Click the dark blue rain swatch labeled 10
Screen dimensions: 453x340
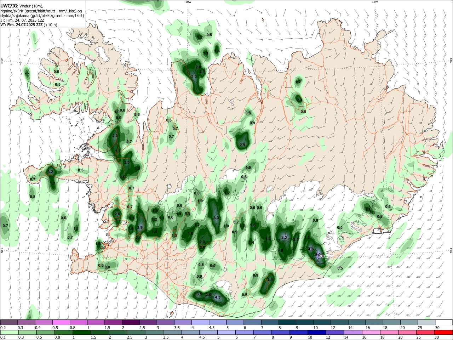317,332
